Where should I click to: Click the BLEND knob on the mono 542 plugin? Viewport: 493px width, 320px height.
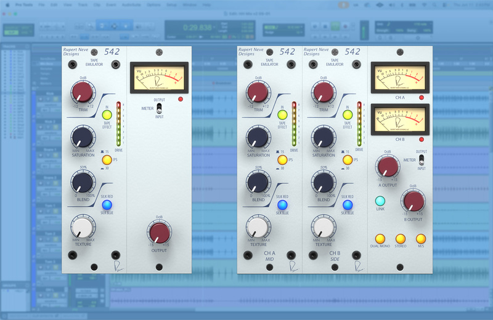tap(83, 182)
